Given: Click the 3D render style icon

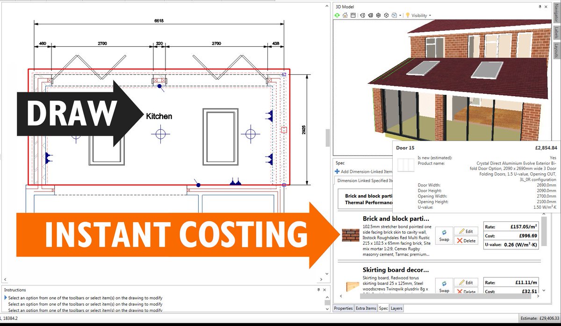Looking at the screenshot, I should 394,15.
